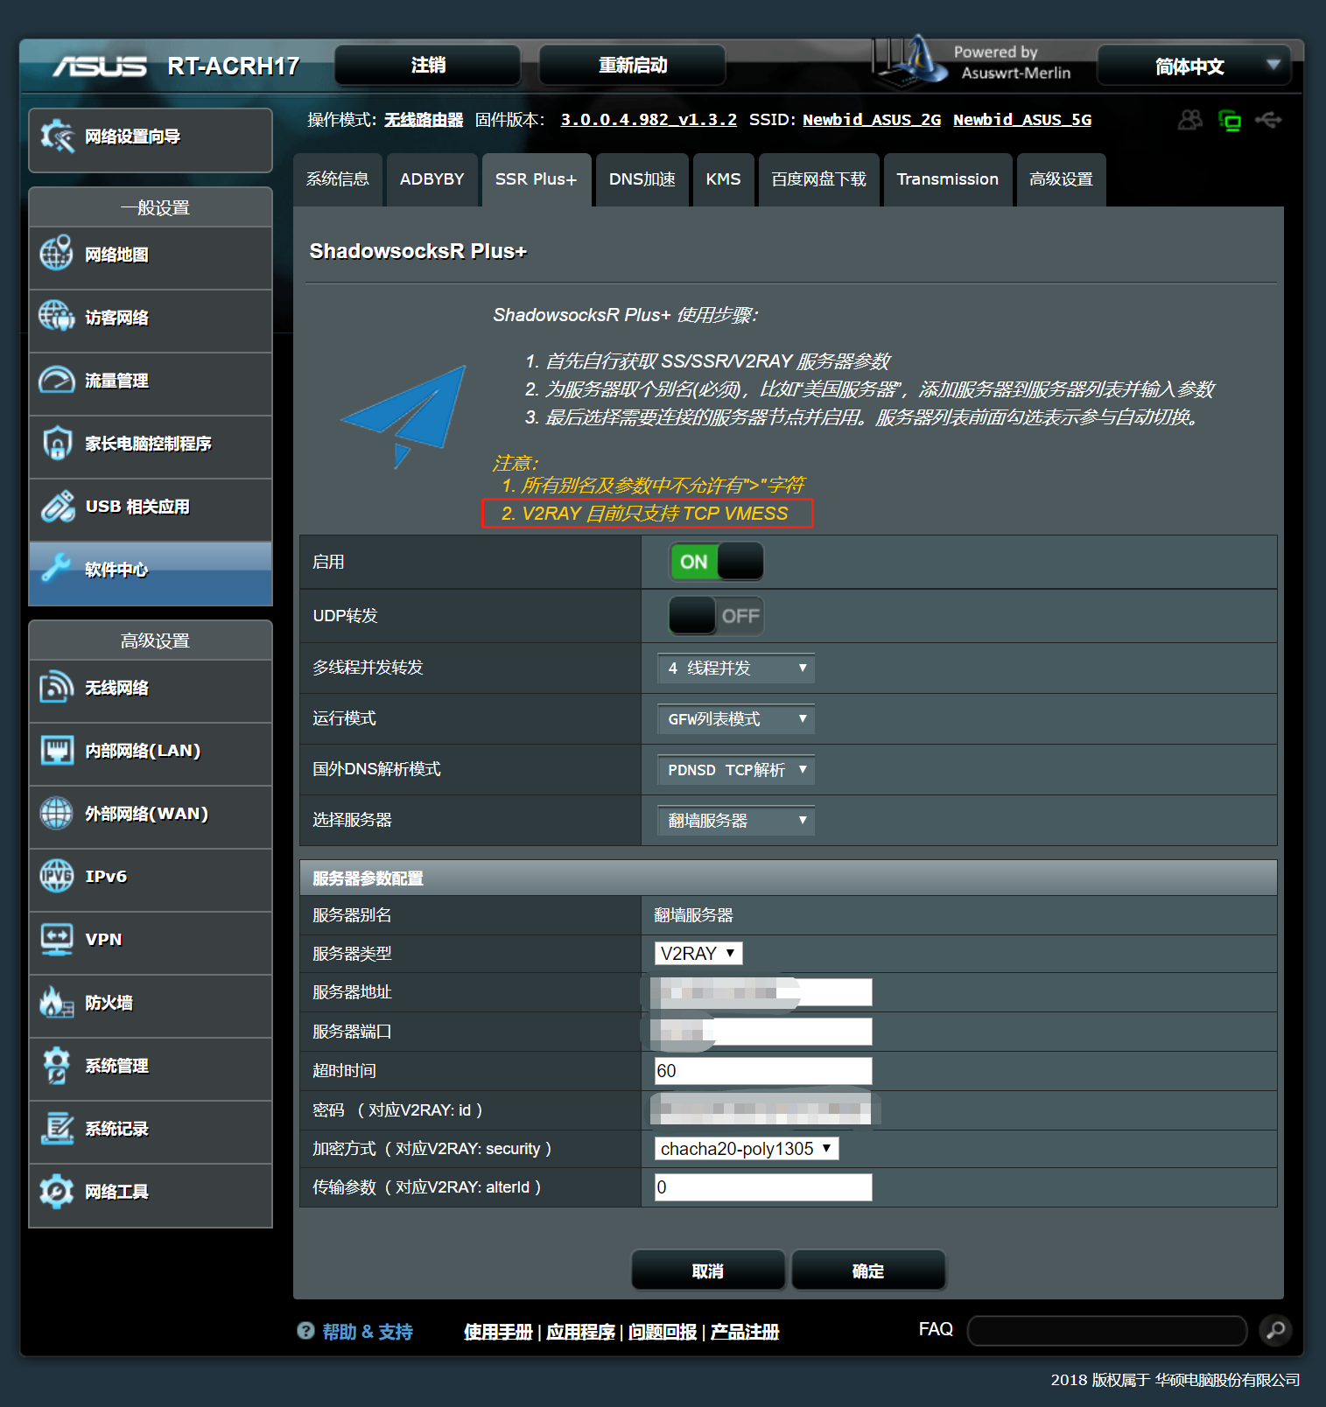Open firmware version 3.0.0.4.982_v1.3.2 link
Image resolution: width=1326 pixels, height=1407 pixels.
click(x=649, y=120)
